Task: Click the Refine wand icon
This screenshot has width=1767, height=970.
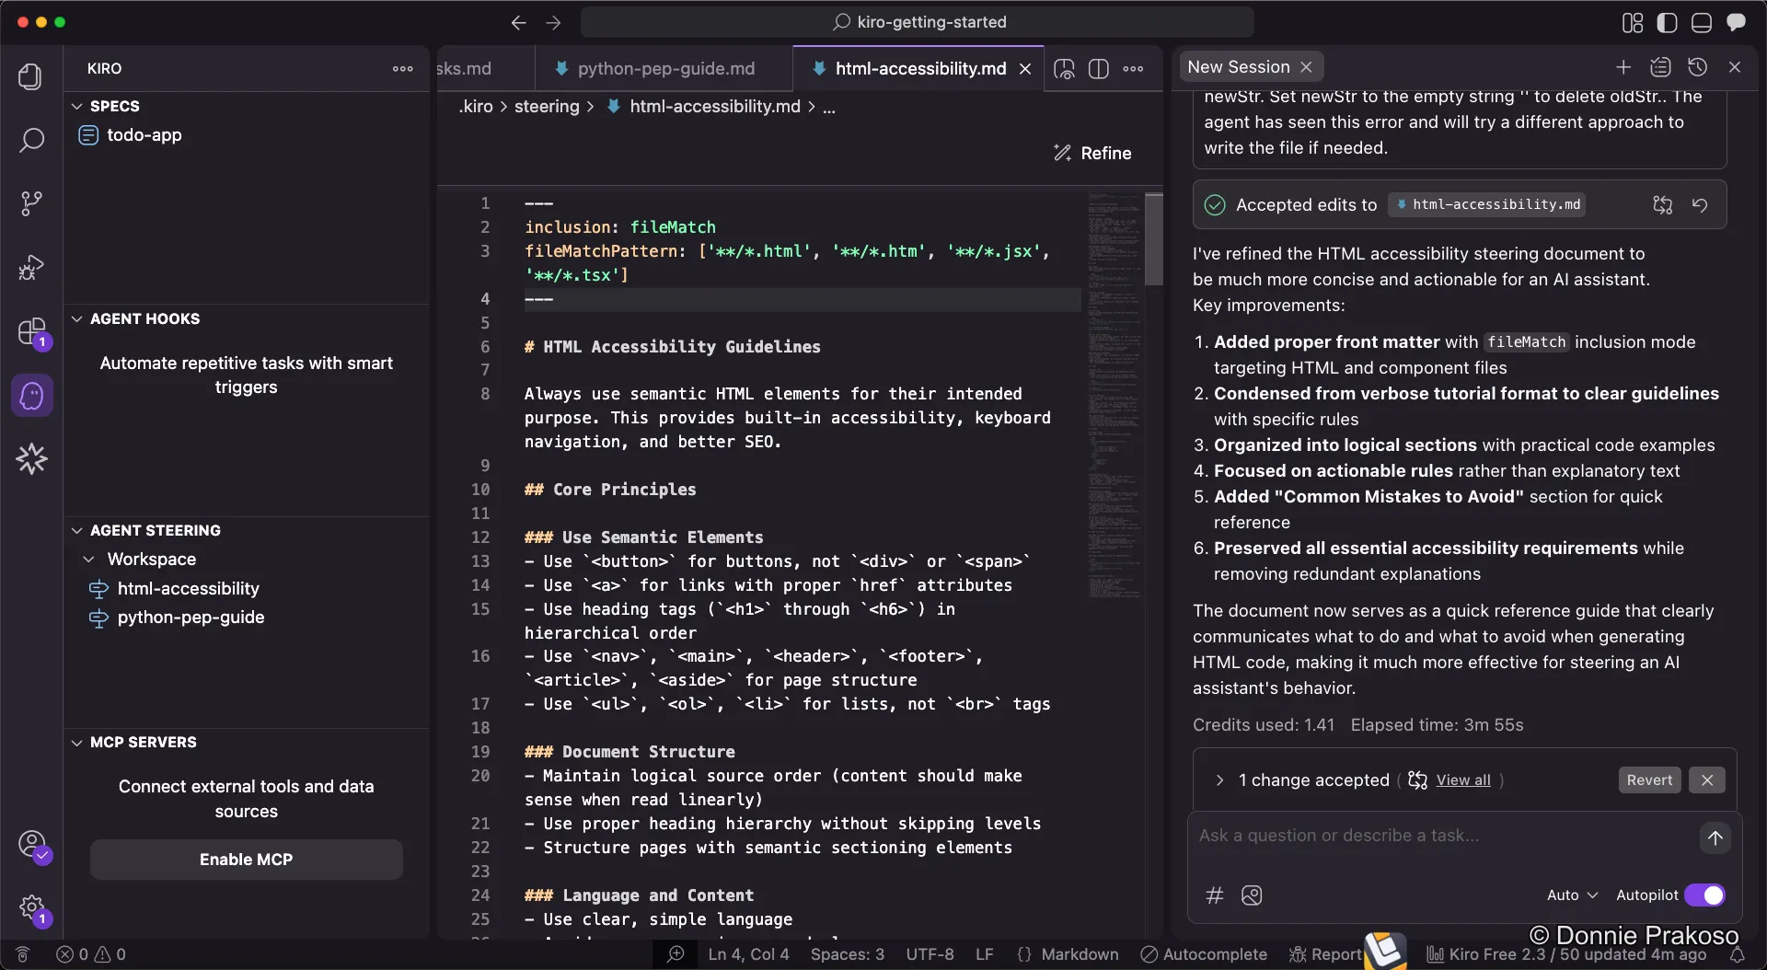Action: (x=1062, y=153)
